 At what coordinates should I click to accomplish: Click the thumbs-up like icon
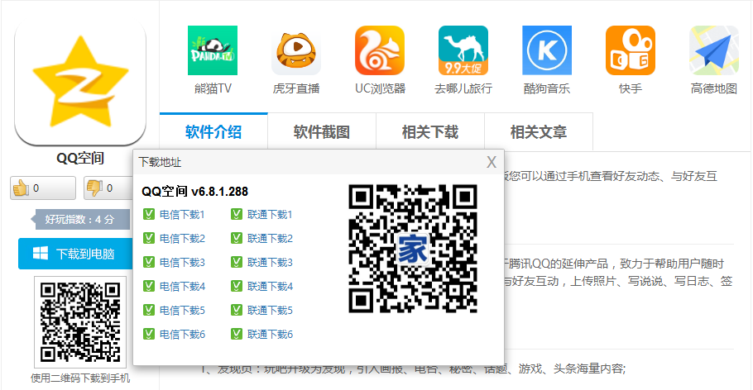click(x=21, y=188)
